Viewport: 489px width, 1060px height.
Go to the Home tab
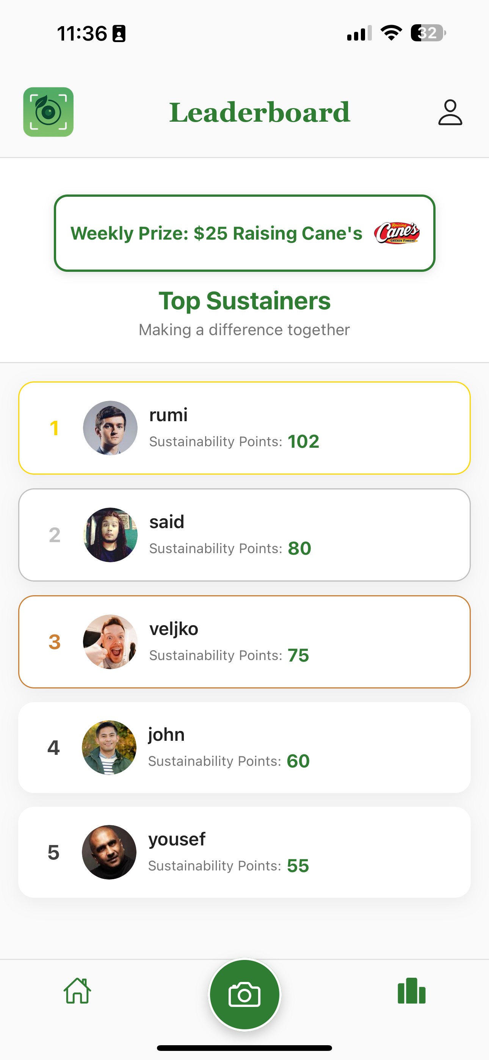click(x=77, y=991)
